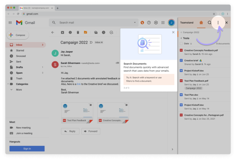The width and height of the screenshot is (236, 160).
Task: Expand side panel arrow at bottom right
Action: pyautogui.click(x=172, y=149)
